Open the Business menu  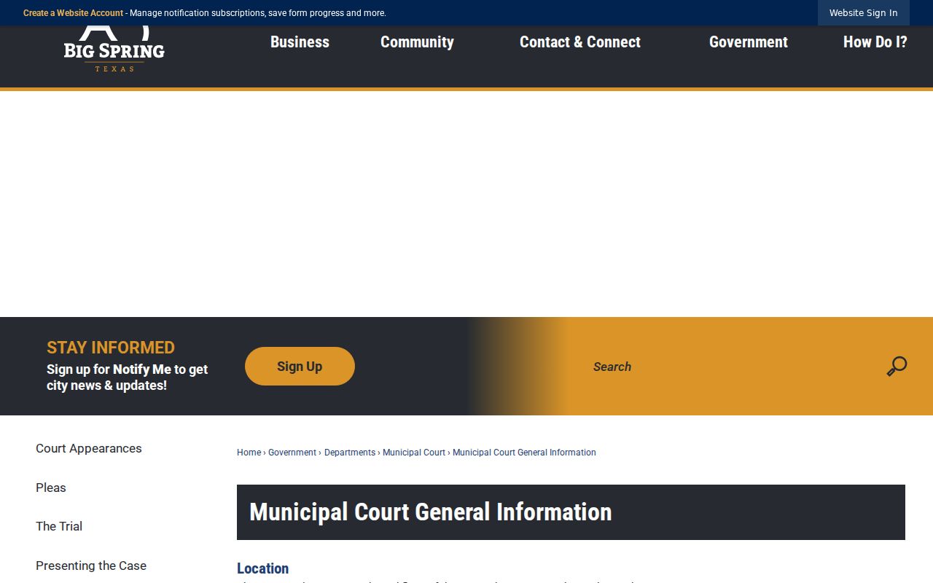point(300,42)
